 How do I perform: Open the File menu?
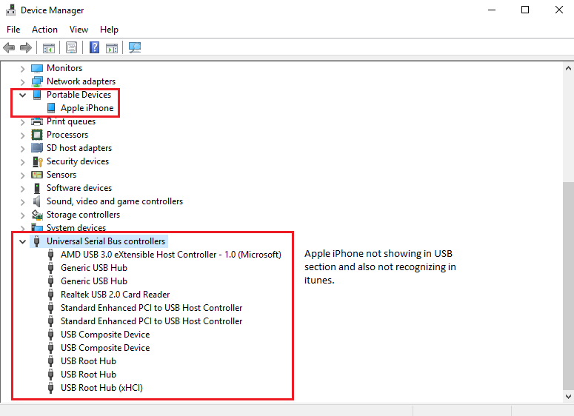tap(13, 30)
